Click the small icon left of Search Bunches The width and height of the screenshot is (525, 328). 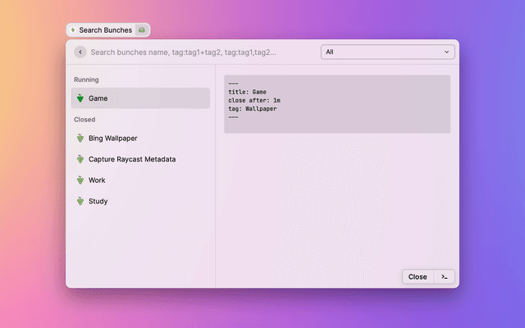point(73,30)
